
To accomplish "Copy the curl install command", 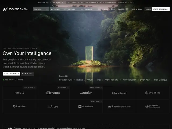I will (133, 2).
